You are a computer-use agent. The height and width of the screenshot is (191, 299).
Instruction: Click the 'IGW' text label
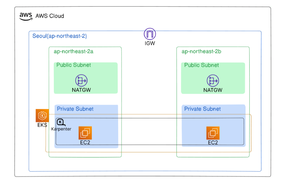coord(150,43)
